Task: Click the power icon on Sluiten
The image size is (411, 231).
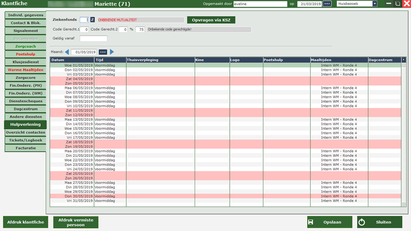Action: pos(361,222)
